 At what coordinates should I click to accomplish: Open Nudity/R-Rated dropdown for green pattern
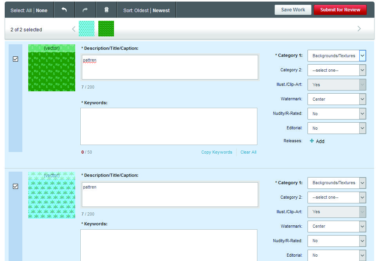tap(337, 114)
